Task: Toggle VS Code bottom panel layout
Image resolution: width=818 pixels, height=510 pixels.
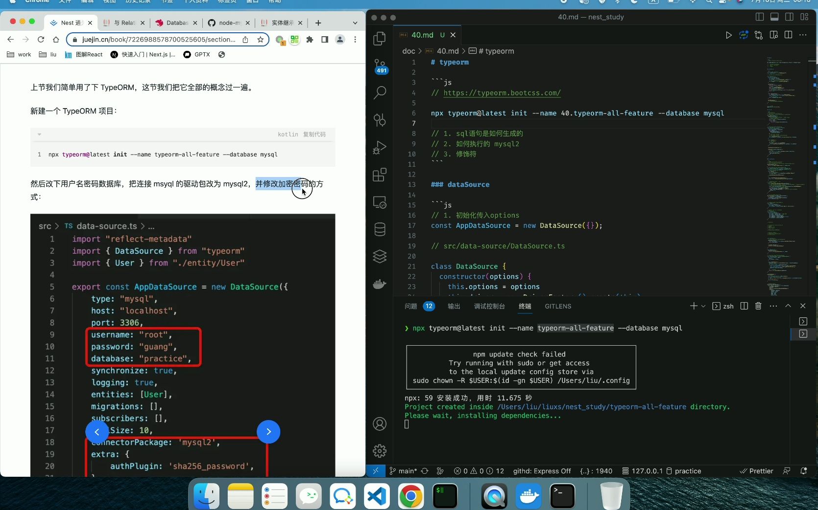Action: pos(774,17)
